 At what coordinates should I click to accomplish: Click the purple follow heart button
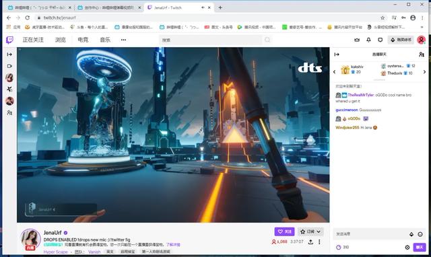pos(284,231)
